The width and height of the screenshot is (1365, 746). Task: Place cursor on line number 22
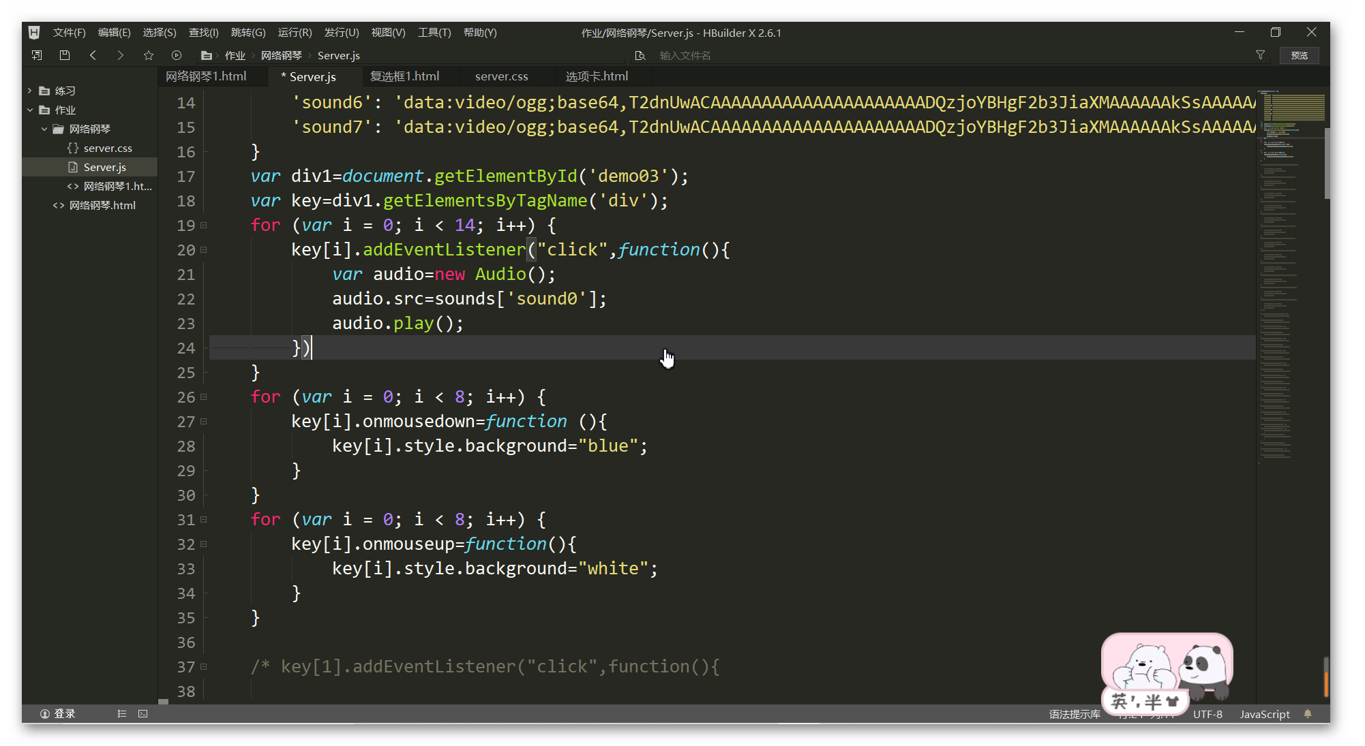tap(186, 298)
